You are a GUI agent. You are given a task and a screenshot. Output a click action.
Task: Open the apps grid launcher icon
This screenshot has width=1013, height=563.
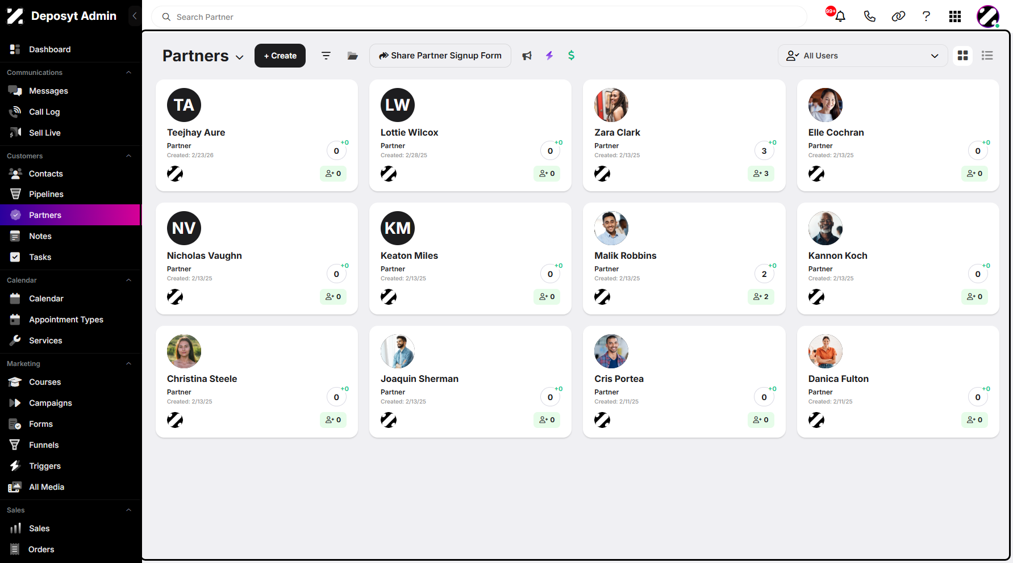(x=955, y=16)
